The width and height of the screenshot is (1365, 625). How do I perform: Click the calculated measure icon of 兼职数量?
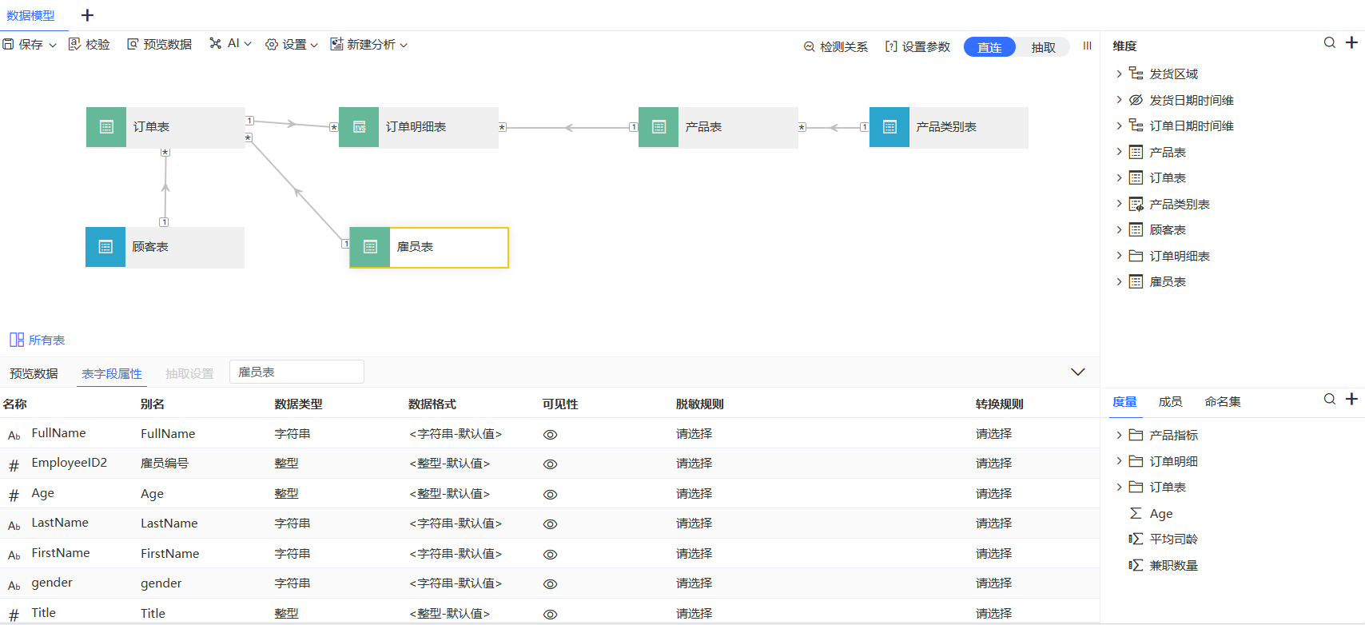tap(1136, 565)
